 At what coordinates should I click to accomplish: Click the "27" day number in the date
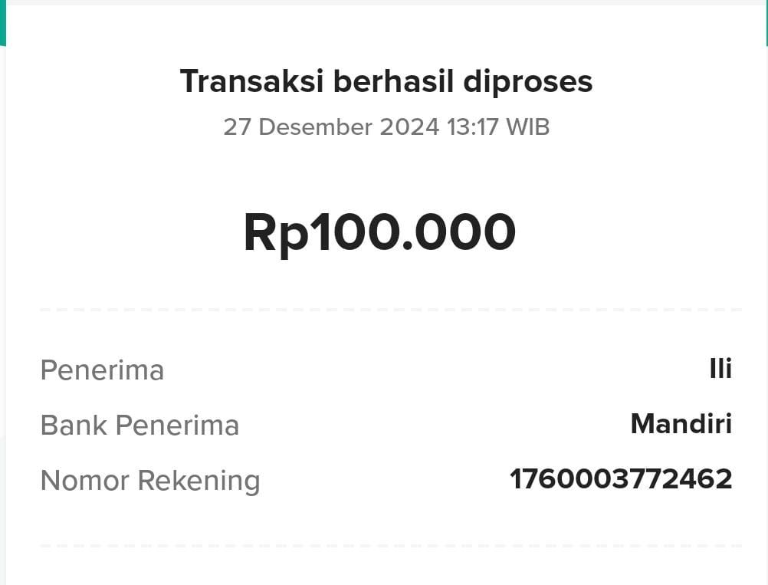[x=237, y=127]
